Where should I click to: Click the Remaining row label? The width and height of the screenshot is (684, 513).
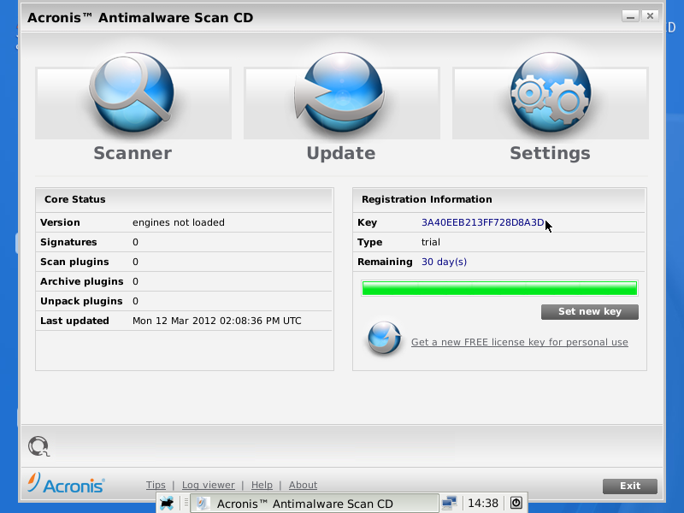click(385, 262)
